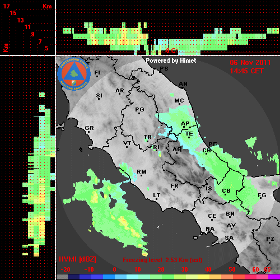This screenshot has width=280, height=280.
Task: Click the LT city marker
Action: tap(157, 196)
